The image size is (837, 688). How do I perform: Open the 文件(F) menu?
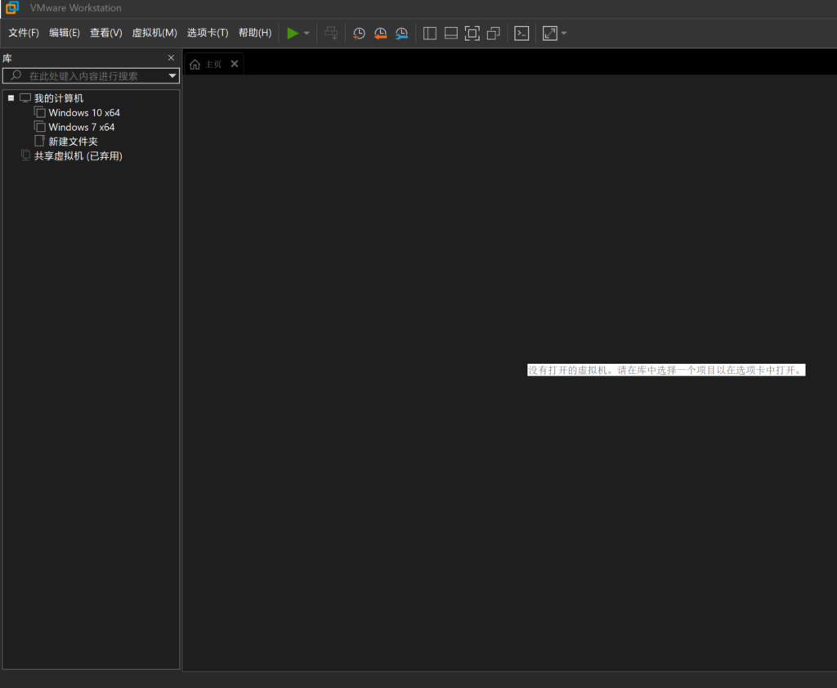[24, 33]
